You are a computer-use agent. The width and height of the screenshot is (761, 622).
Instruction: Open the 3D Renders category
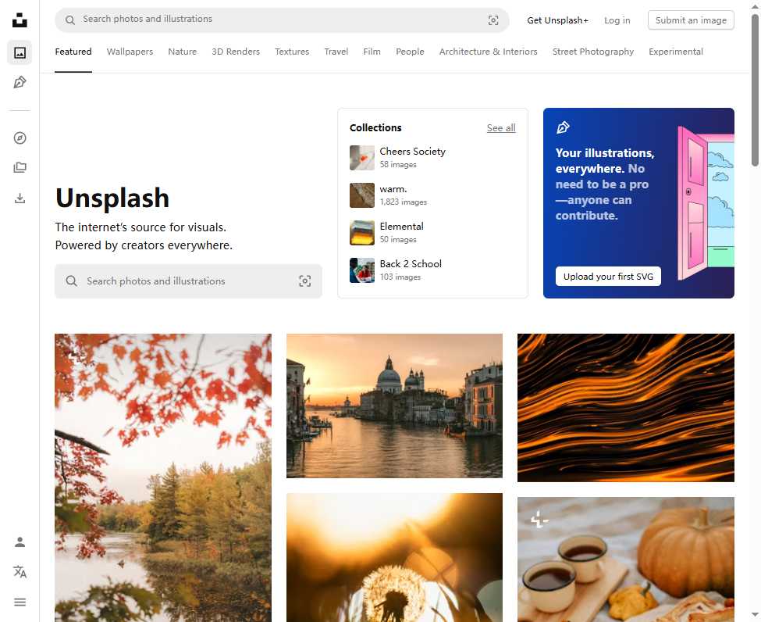(235, 52)
